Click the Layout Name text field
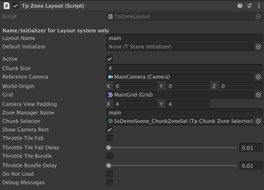This screenshot has height=190, width=264. click(x=185, y=38)
